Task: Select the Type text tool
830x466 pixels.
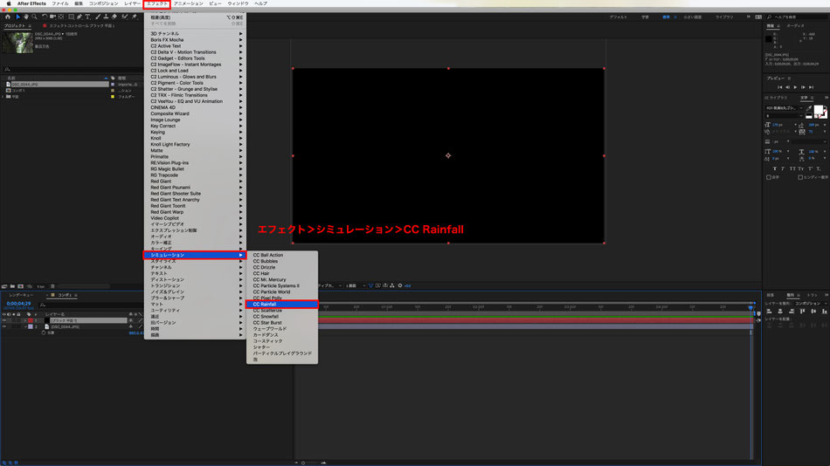Action: [87, 17]
